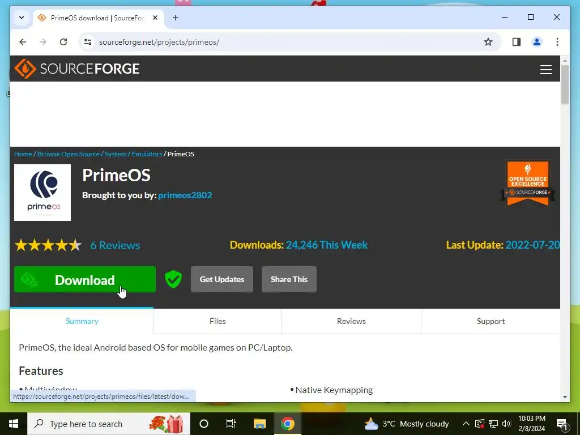
Task: Open Task View on taskbar
Action: 231,424
